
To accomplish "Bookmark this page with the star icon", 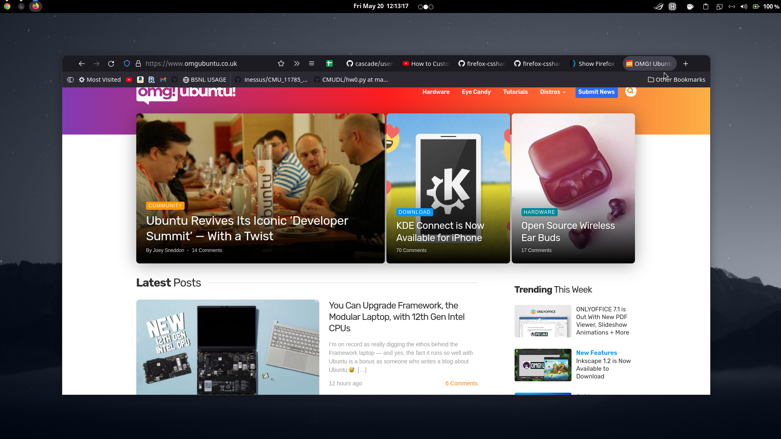I will point(281,64).
